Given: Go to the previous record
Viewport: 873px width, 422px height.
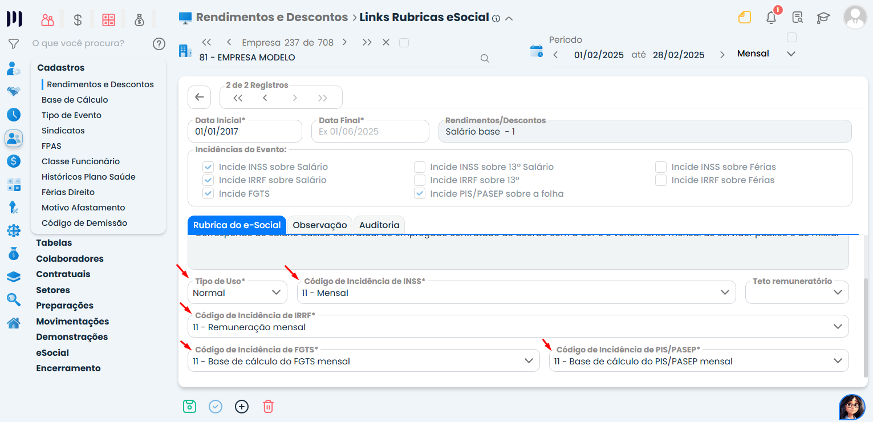Looking at the screenshot, I should [x=265, y=98].
